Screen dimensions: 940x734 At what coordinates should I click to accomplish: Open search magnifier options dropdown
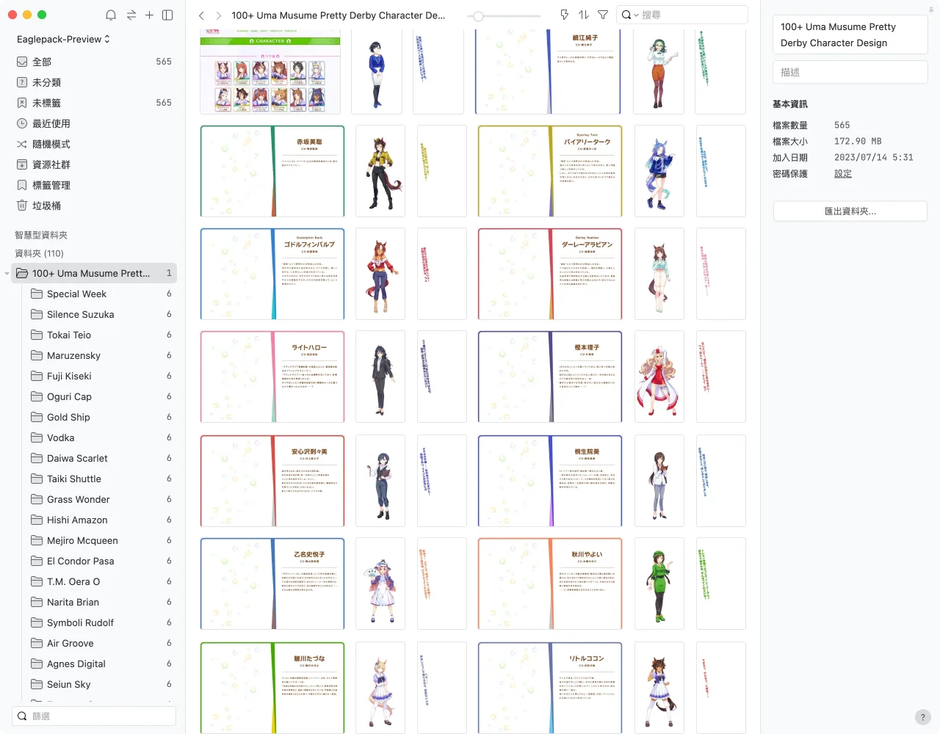(x=629, y=15)
